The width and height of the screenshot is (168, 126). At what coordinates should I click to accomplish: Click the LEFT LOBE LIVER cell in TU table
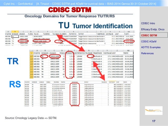coord(40,43)
